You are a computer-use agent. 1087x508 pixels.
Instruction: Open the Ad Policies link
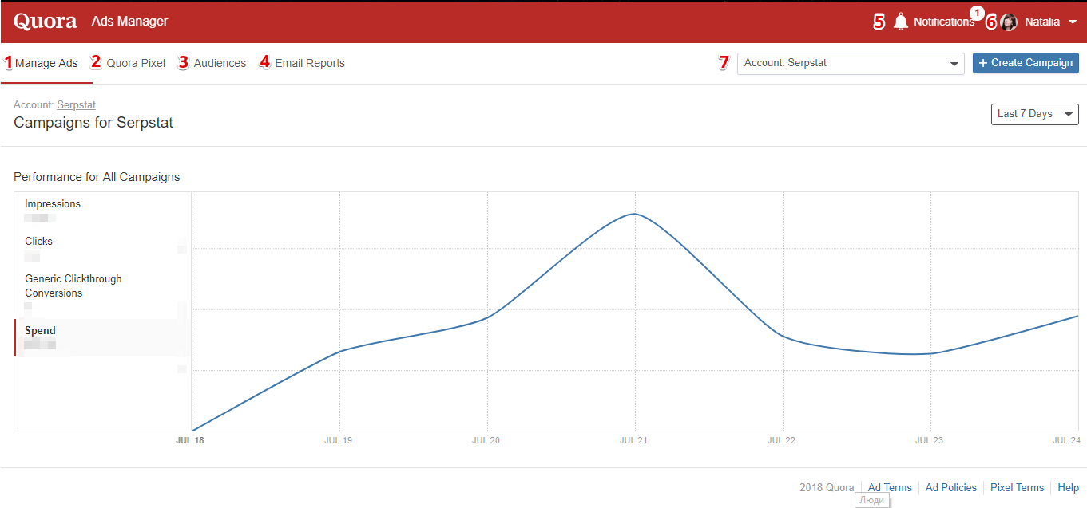click(x=951, y=487)
